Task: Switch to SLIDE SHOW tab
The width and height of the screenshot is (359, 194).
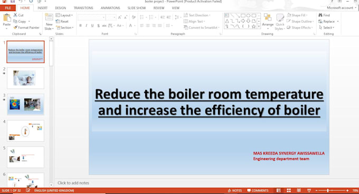Action: pyautogui.click(x=137, y=8)
